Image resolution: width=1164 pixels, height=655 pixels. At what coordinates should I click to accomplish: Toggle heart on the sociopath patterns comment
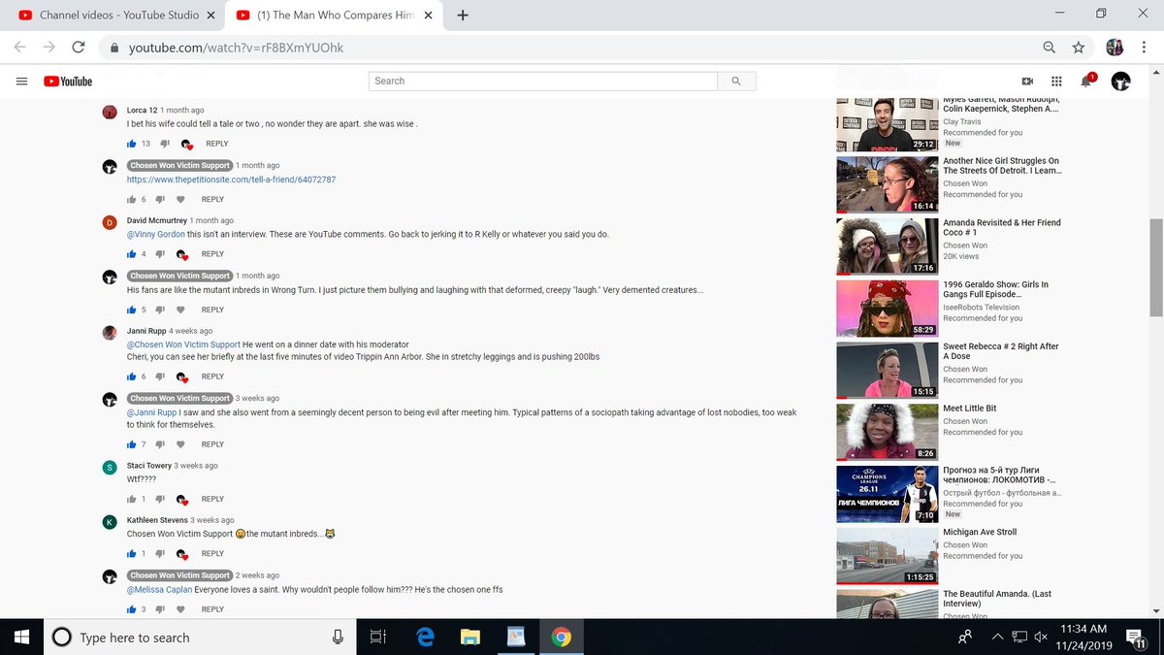pos(180,444)
